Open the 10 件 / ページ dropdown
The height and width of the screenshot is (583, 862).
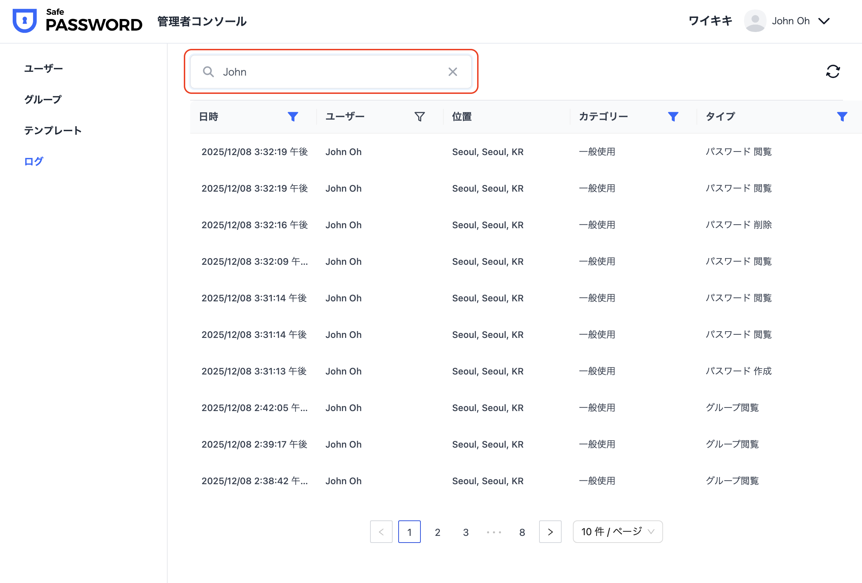click(617, 532)
